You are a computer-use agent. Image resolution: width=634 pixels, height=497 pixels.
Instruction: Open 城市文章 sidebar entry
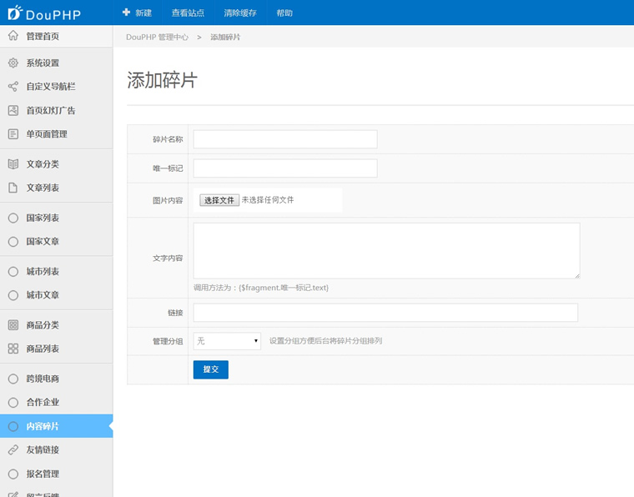coord(56,295)
